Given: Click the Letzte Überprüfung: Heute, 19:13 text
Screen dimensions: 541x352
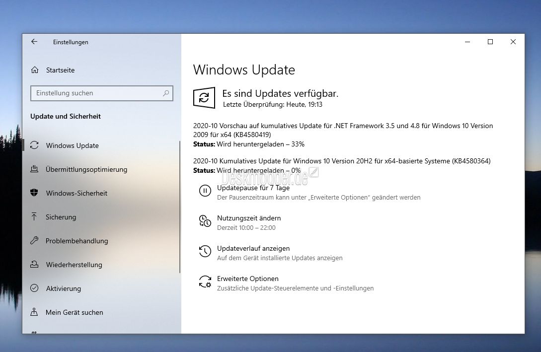Looking at the screenshot, I should pyautogui.click(x=273, y=104).
